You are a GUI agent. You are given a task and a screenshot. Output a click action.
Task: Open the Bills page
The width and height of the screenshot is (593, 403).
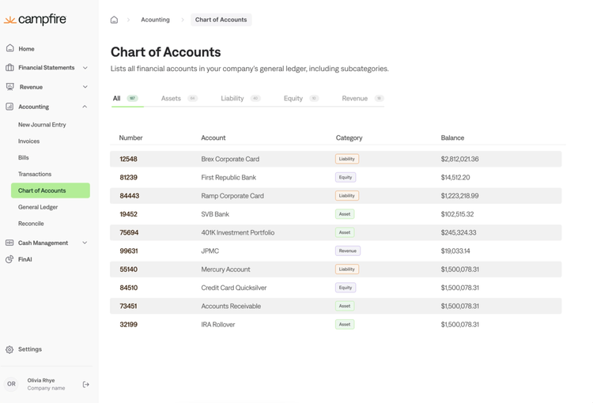(24, 158)
